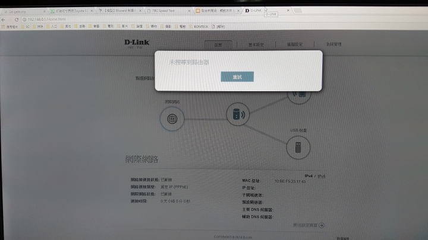Open the 基本設定 settings tab
428x240 pixels.
256,44
